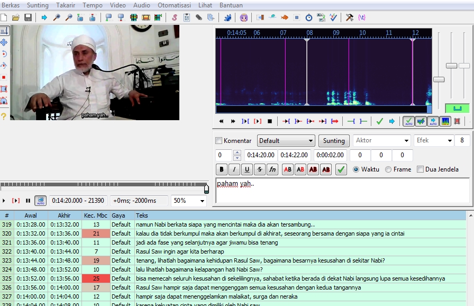Open the Timing Post-Processor clock icon

(308, 17)
